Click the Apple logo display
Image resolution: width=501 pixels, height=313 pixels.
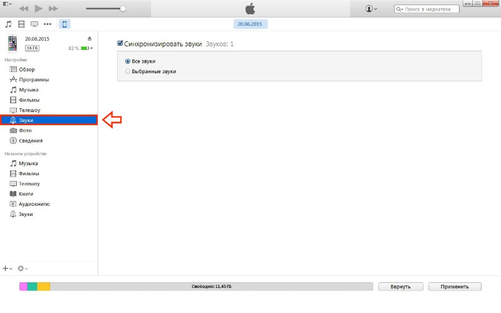(250, 9)
